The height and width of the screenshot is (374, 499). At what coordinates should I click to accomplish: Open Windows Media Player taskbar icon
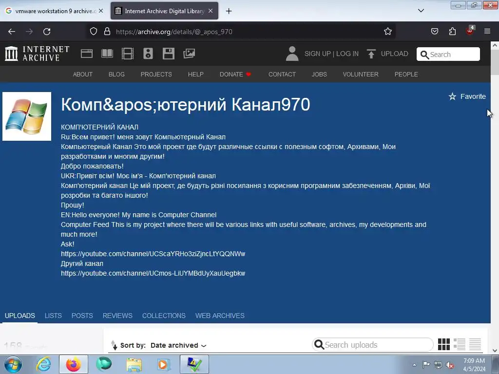[x=164, y=364]
